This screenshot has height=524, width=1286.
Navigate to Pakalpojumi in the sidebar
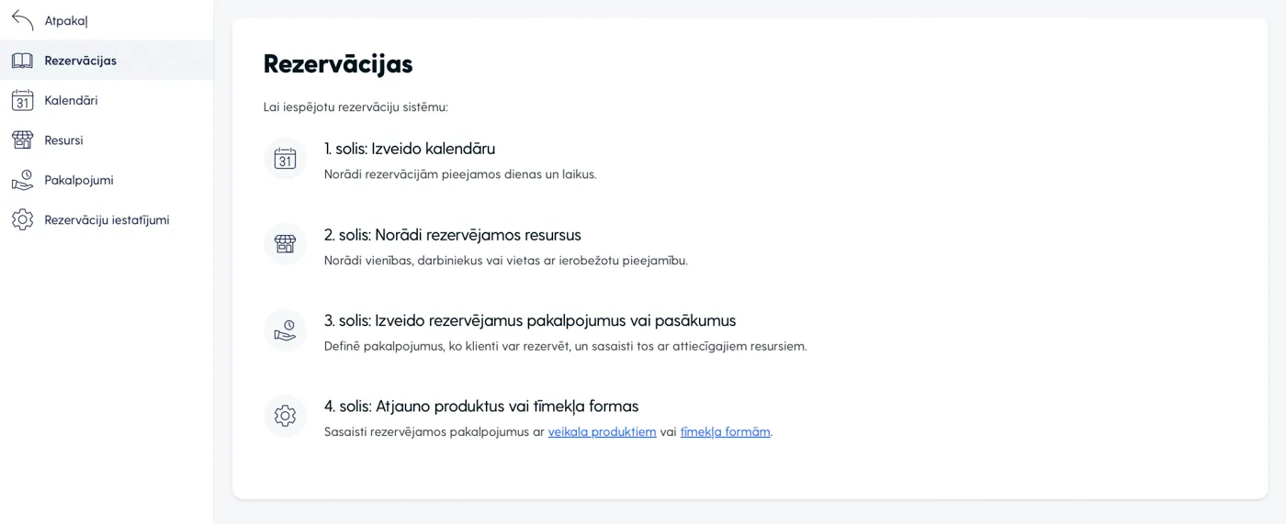pos(79,180)
